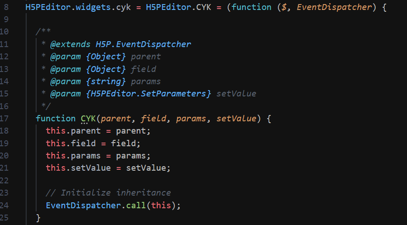Click this.field assignment on line 19

pos(93,143)
